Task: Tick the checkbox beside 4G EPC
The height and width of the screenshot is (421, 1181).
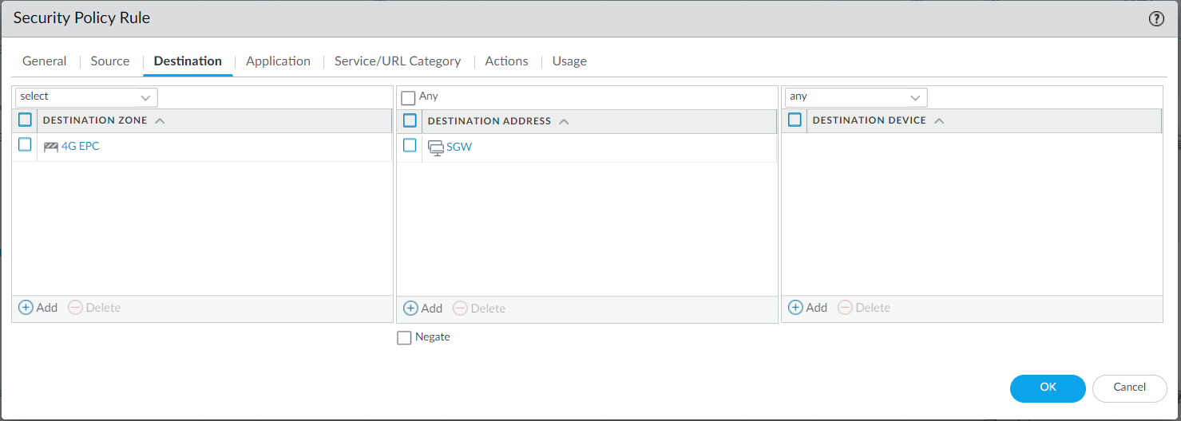Action: [25, 145]
